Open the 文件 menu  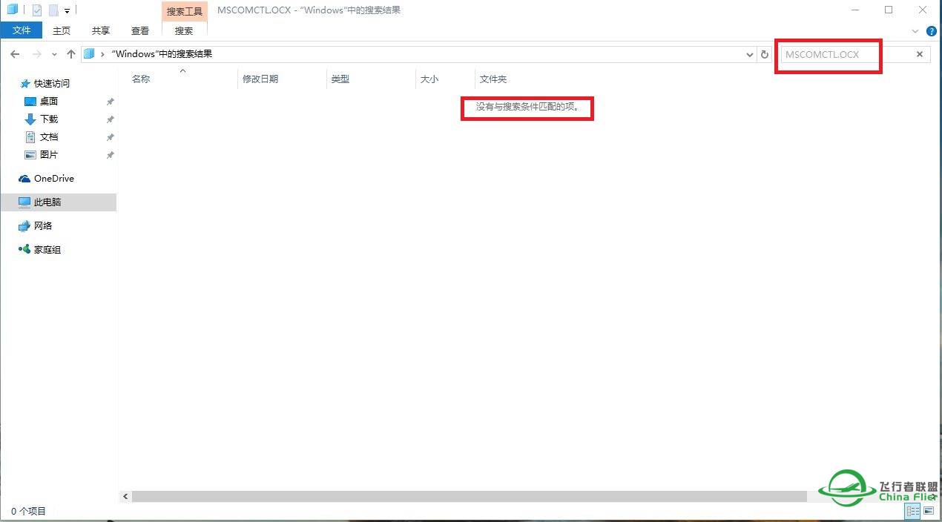22,30
